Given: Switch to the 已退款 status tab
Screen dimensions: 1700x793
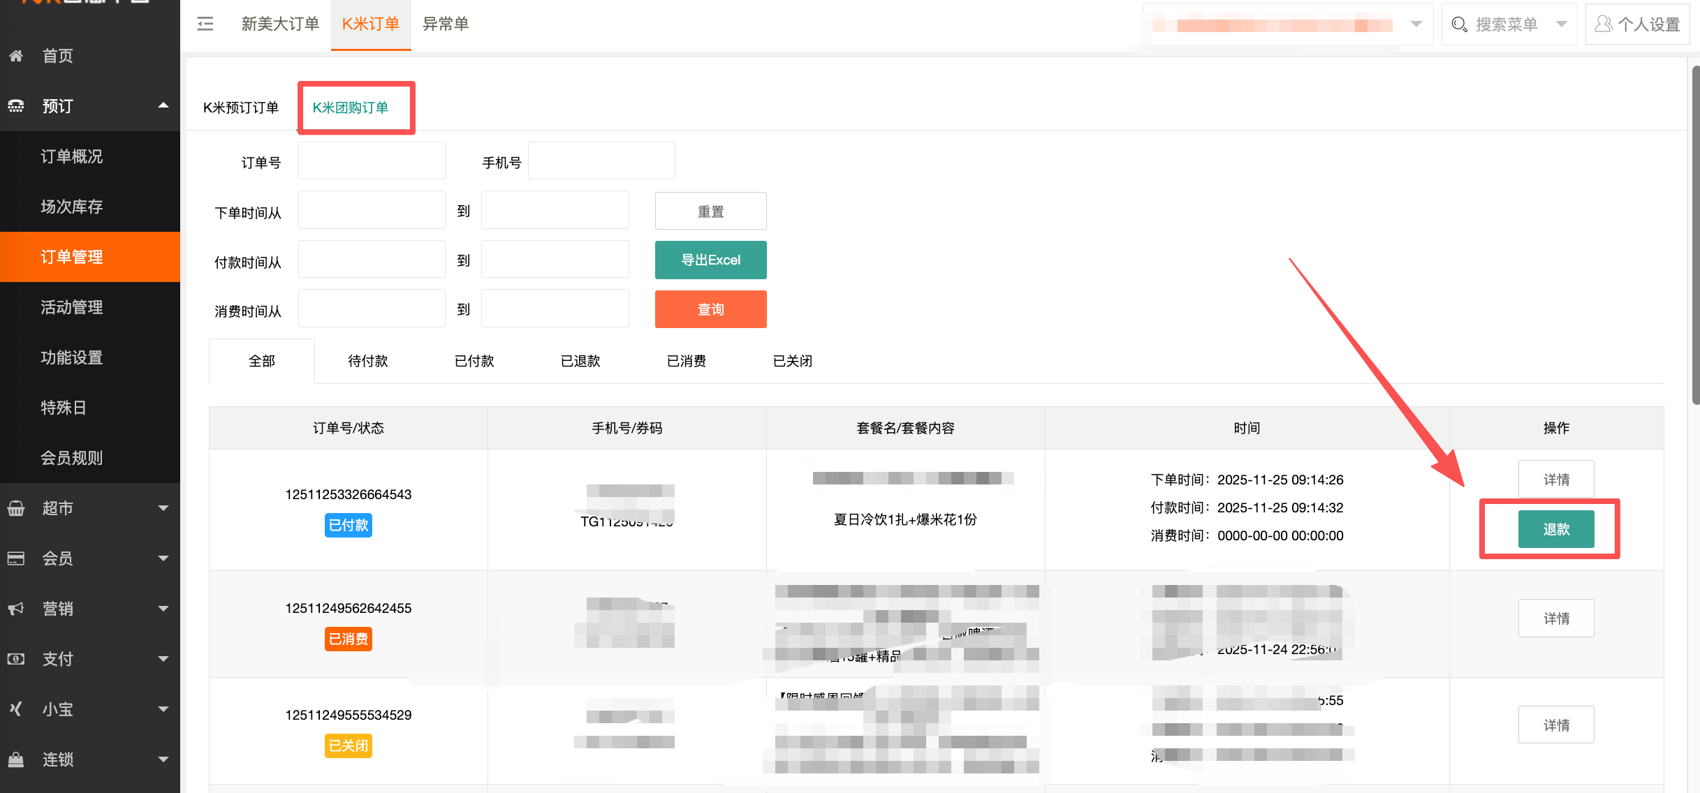Looking at the screenshot, I should click(x=579, y=361).
